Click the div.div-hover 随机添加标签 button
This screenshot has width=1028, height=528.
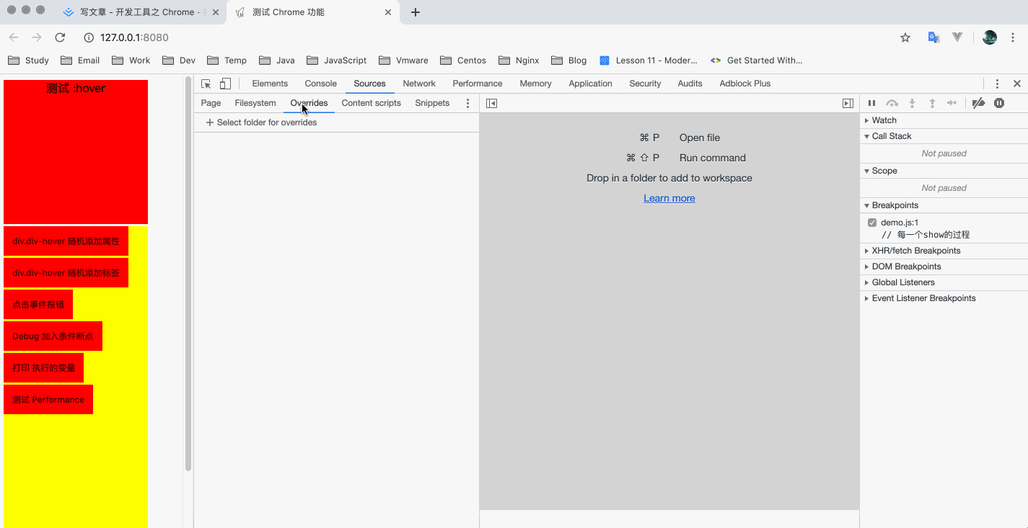66,272
